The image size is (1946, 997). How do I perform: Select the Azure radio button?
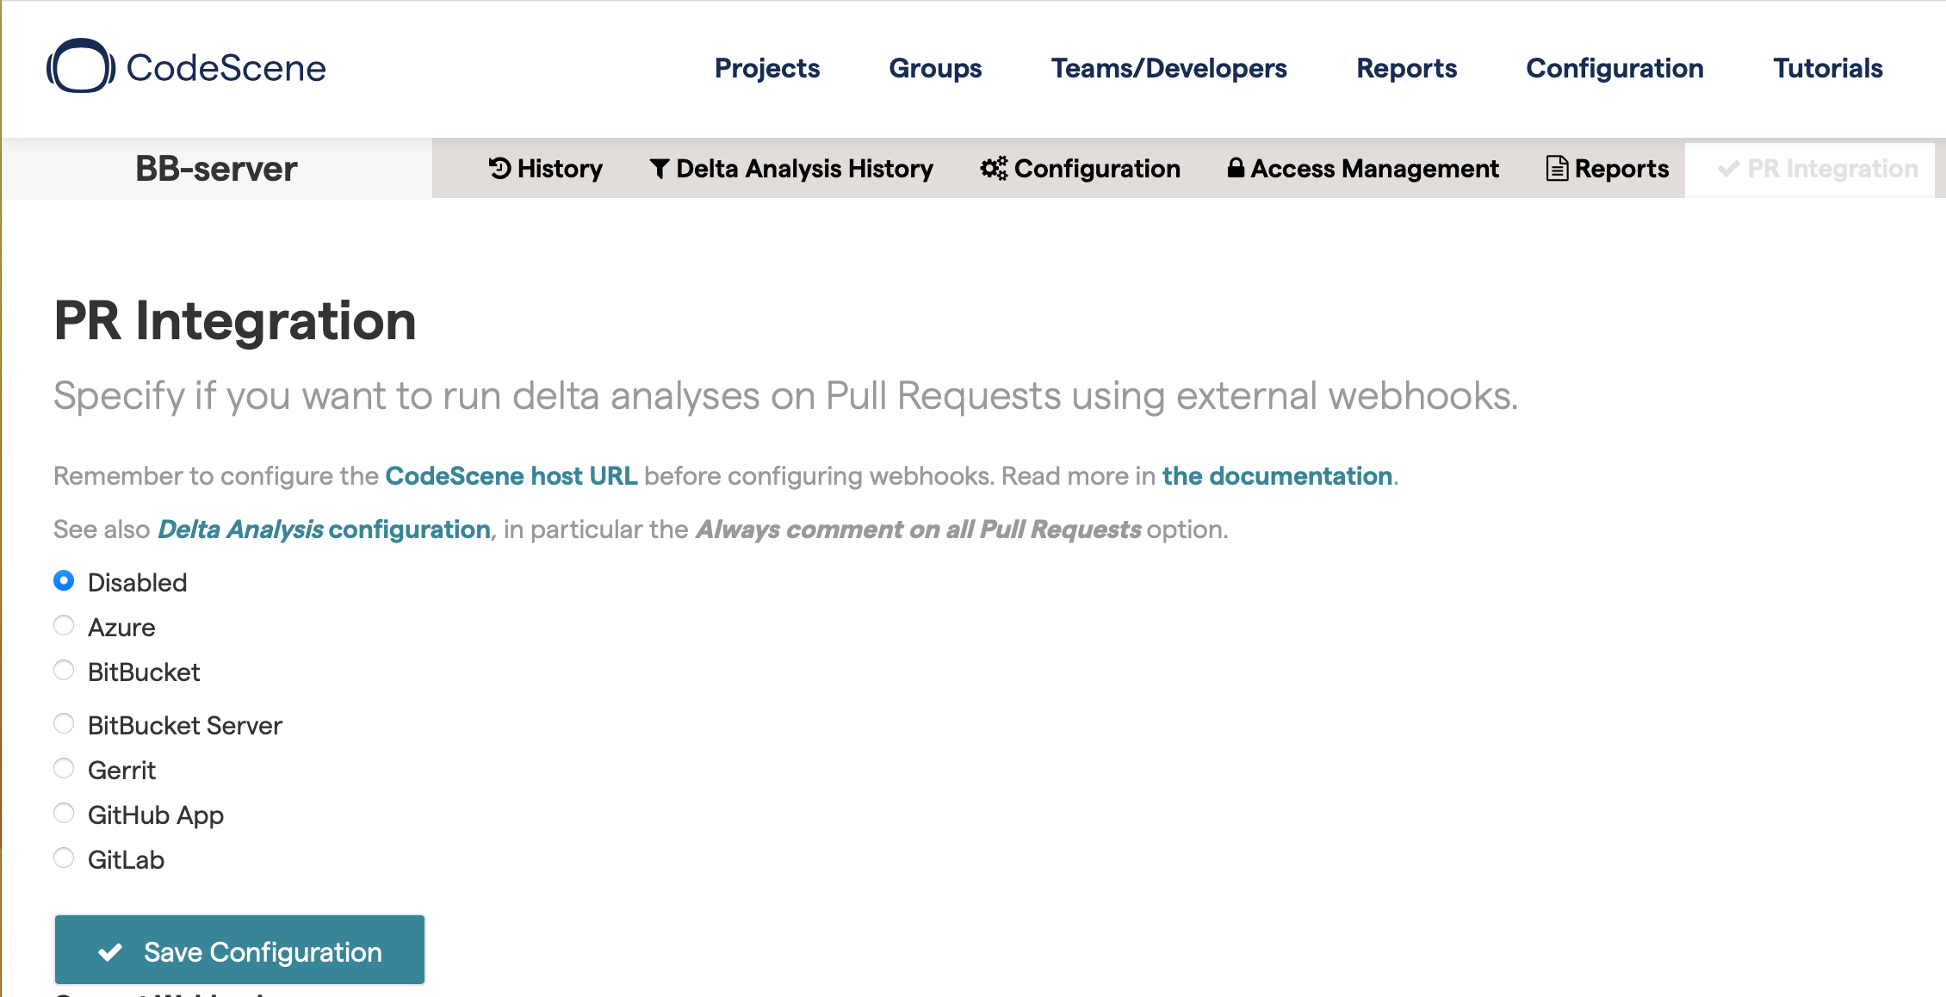(64, 626)
